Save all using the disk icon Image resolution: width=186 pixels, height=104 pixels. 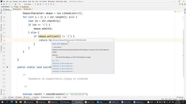(4, 4)
